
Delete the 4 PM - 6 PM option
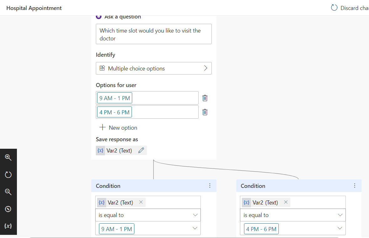point(205,112)
